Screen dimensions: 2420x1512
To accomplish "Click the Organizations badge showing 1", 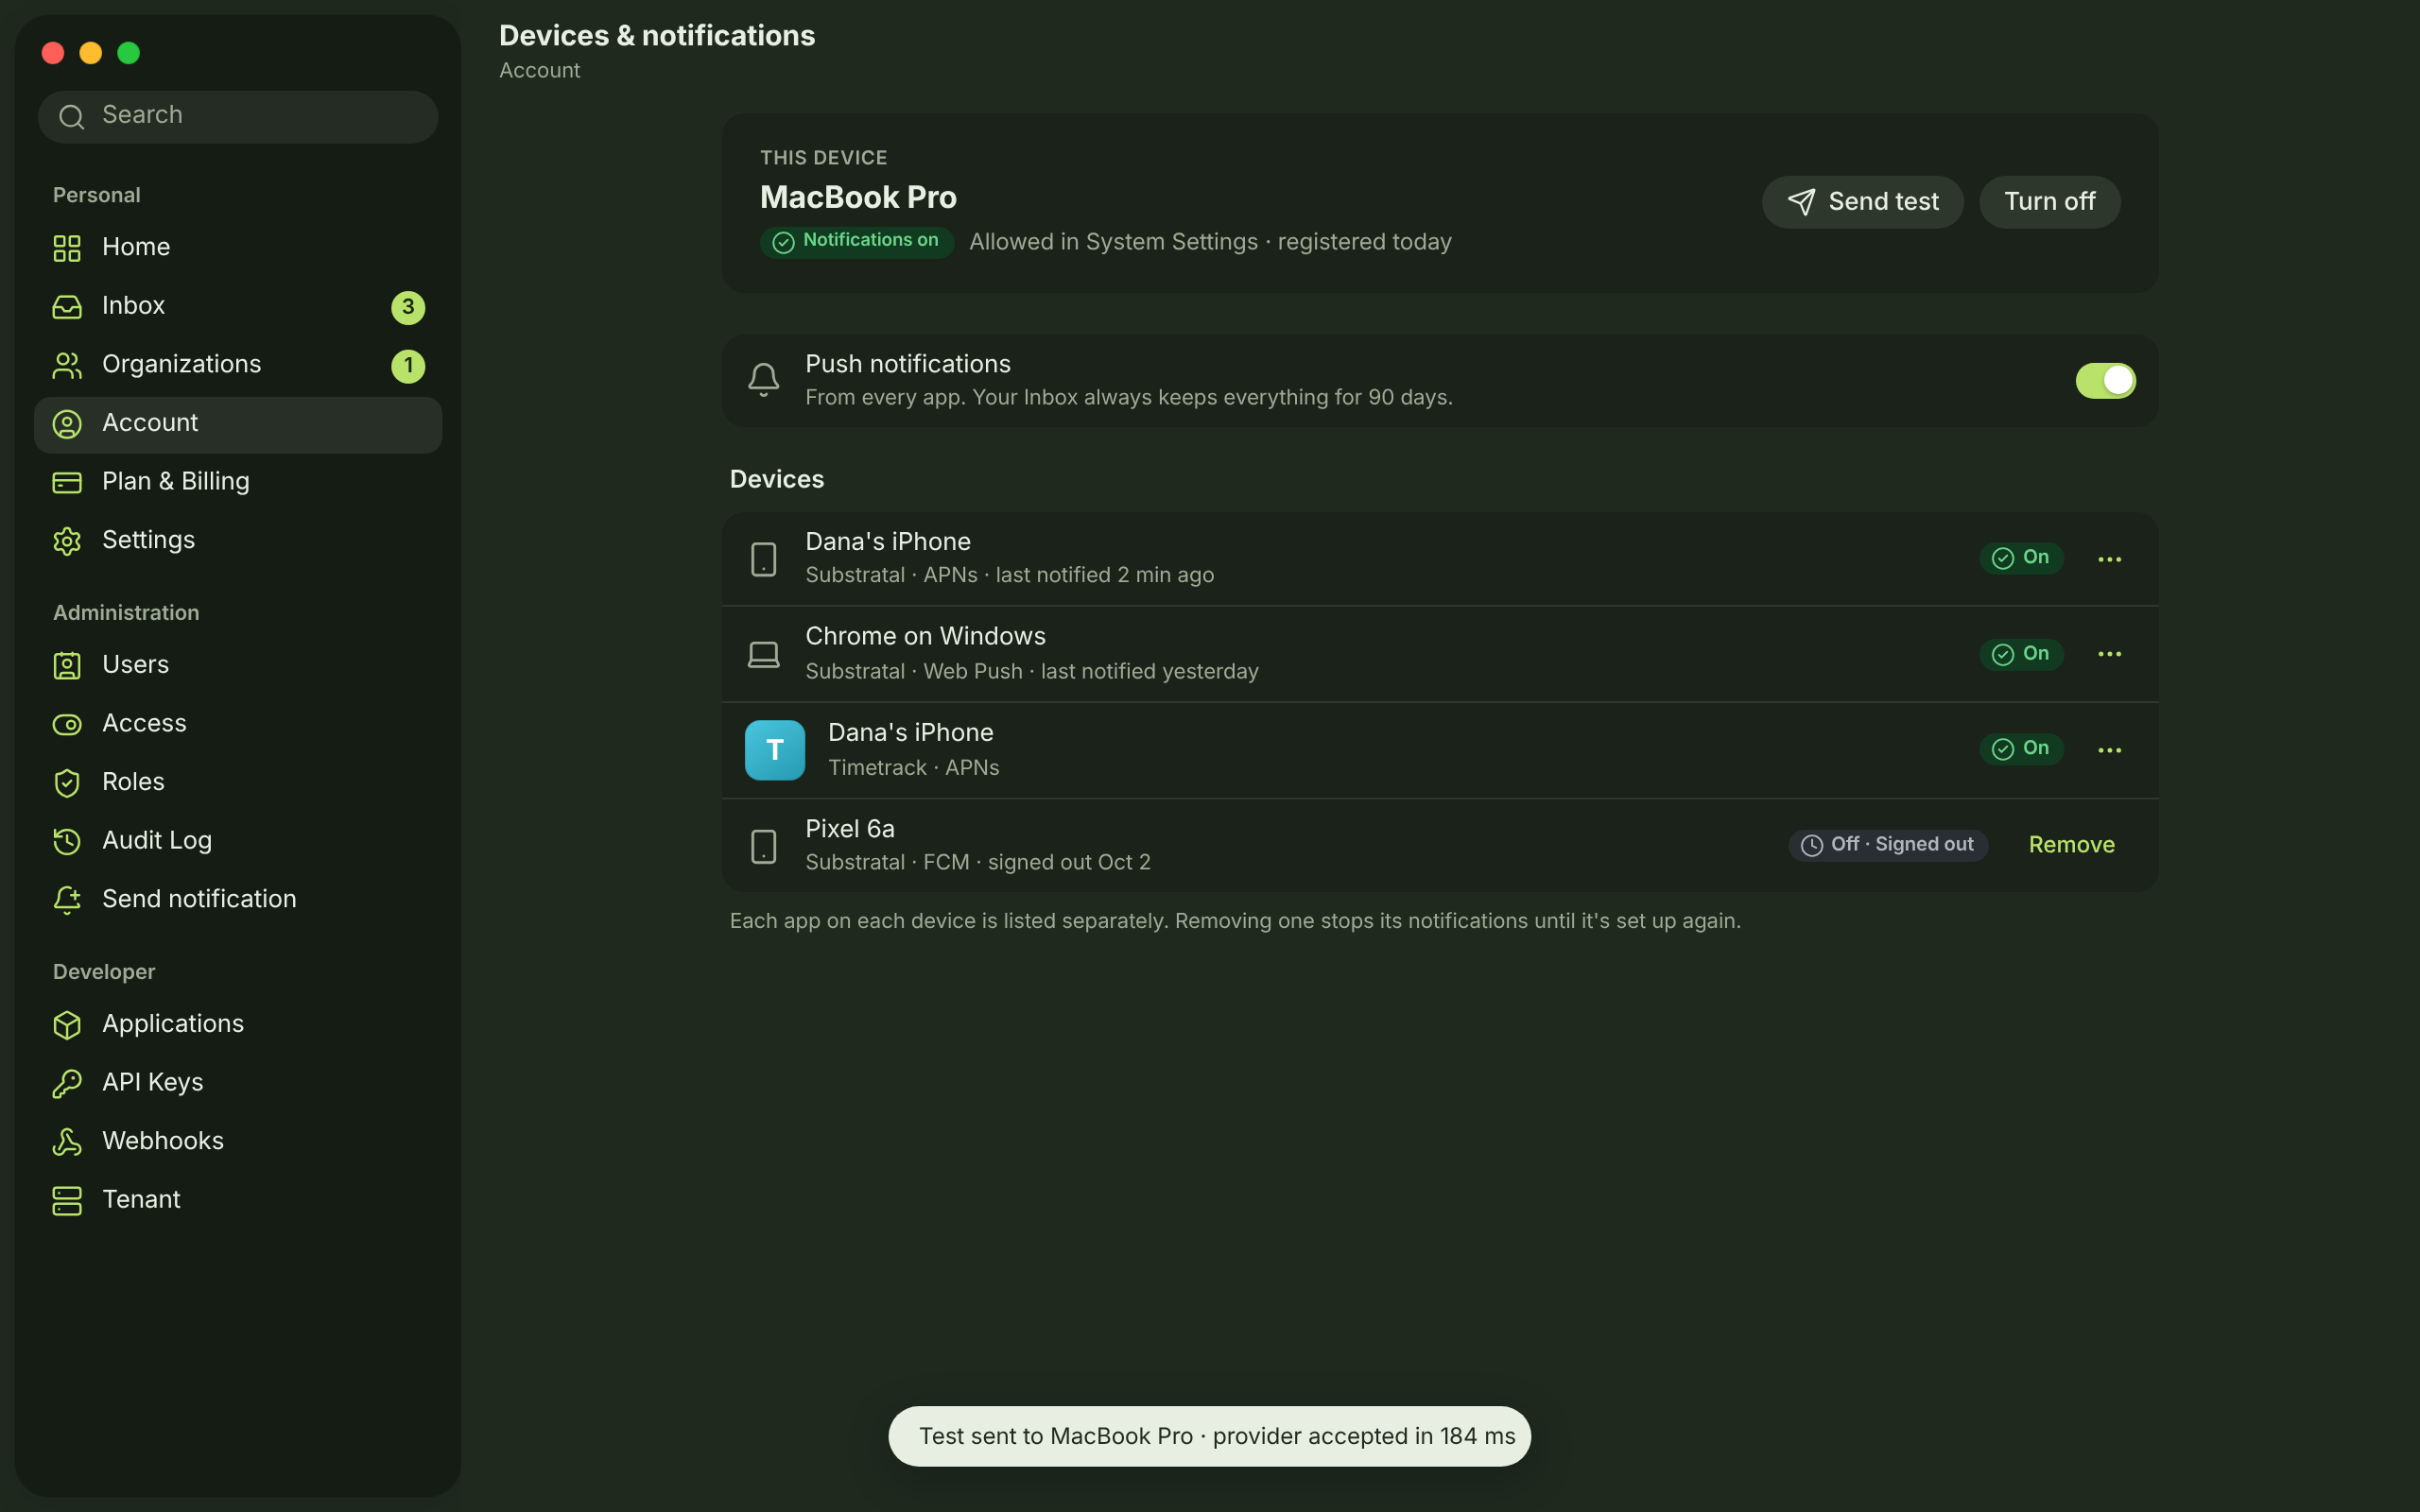I will pos(408,366).
